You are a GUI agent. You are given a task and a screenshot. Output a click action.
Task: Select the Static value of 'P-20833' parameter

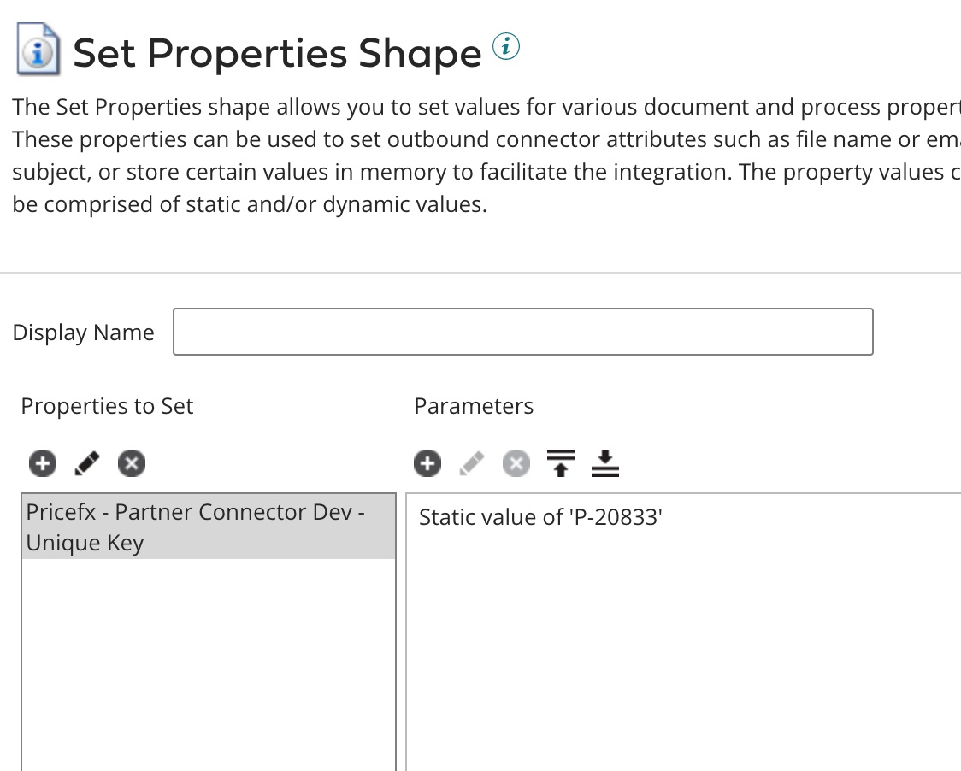pyautogui.click(x=540, y=517)
